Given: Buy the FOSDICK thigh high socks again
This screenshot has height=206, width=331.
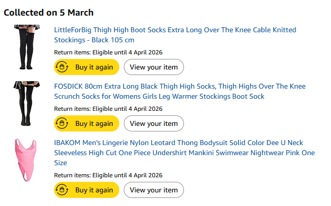Looking at the screenshot, I should [86, 123].
